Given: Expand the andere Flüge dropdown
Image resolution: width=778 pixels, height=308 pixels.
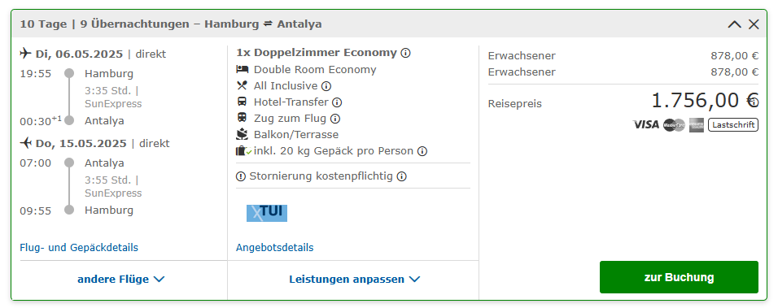Looking at the screenshot, I should tap(121, 280).
